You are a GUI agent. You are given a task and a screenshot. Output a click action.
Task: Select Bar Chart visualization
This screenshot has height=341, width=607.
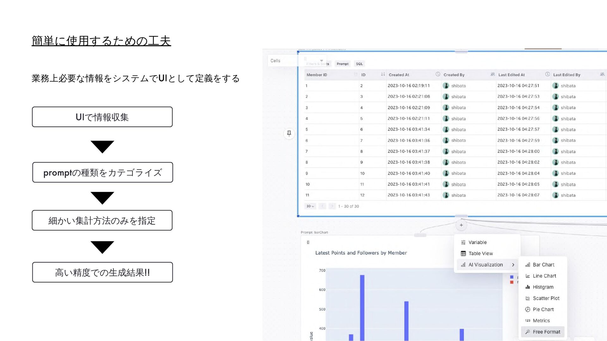543,265
